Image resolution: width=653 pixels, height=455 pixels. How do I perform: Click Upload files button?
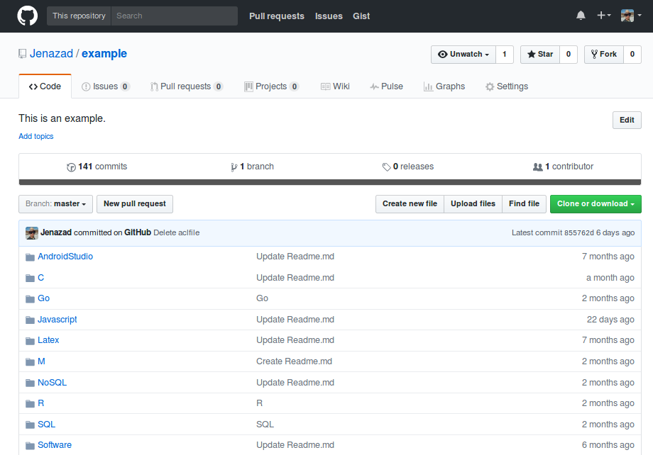tap(473, 204)
